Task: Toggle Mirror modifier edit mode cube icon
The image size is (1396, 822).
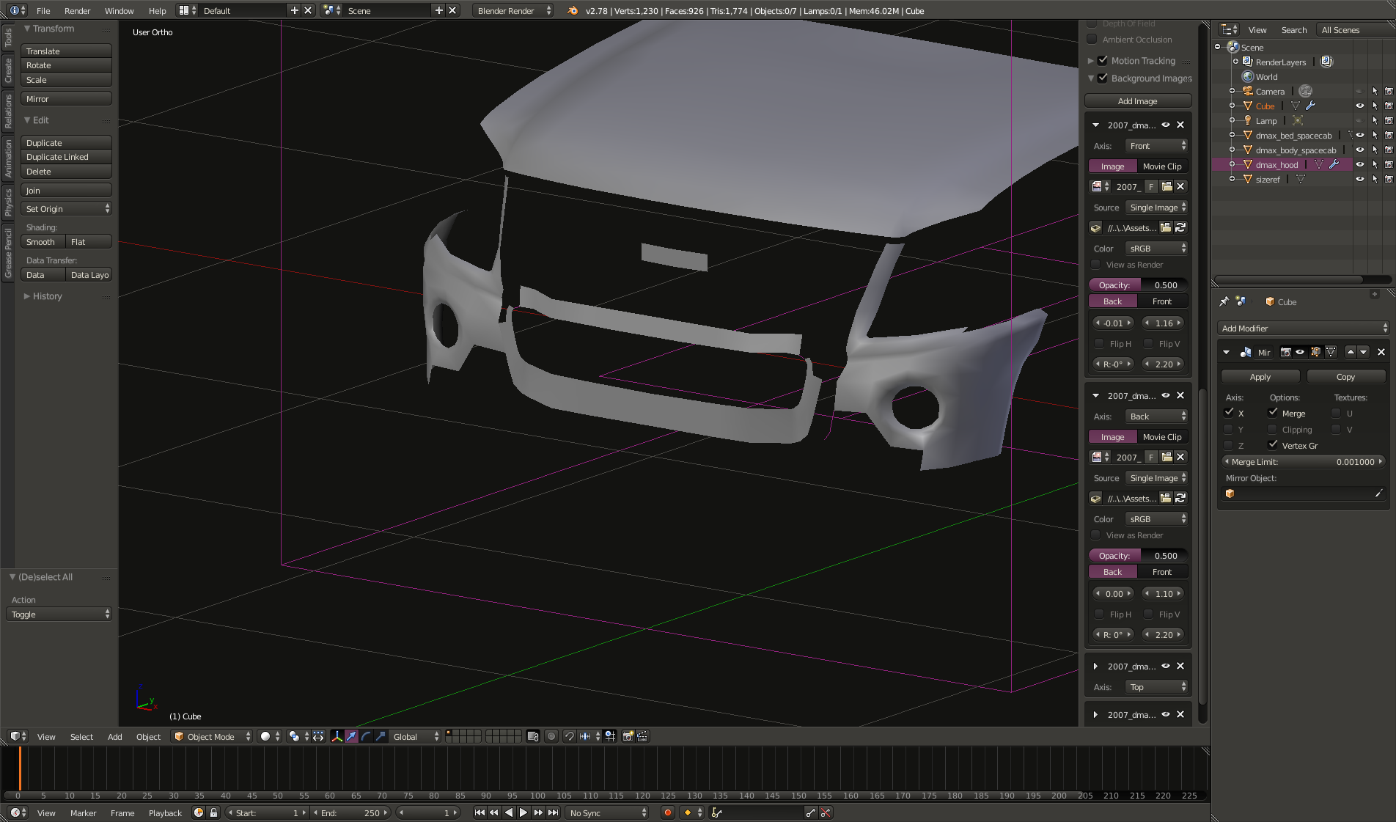Action: [x=1315, y=352]
